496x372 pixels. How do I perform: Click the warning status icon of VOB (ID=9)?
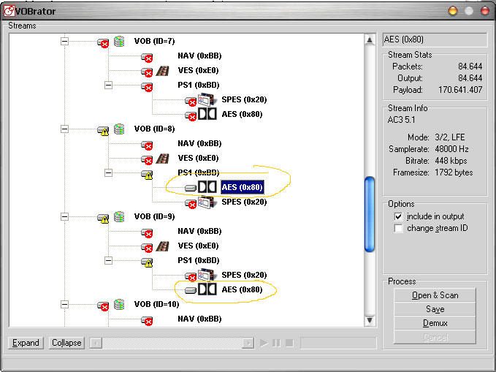tap(103, 218)
